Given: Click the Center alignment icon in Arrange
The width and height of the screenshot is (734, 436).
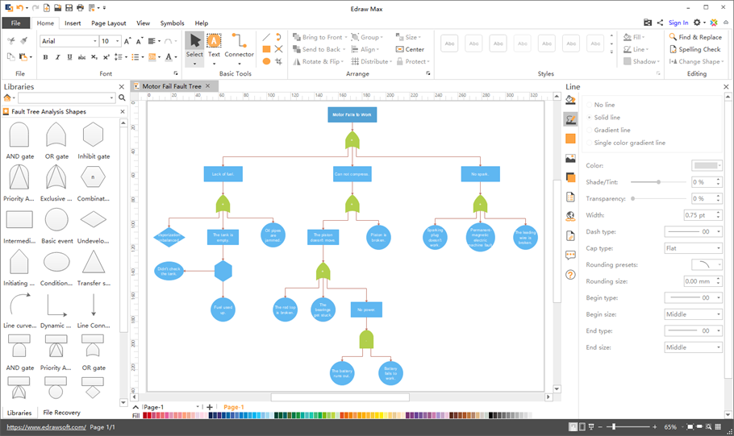Looking at the screenshot, I should (411, 49).
